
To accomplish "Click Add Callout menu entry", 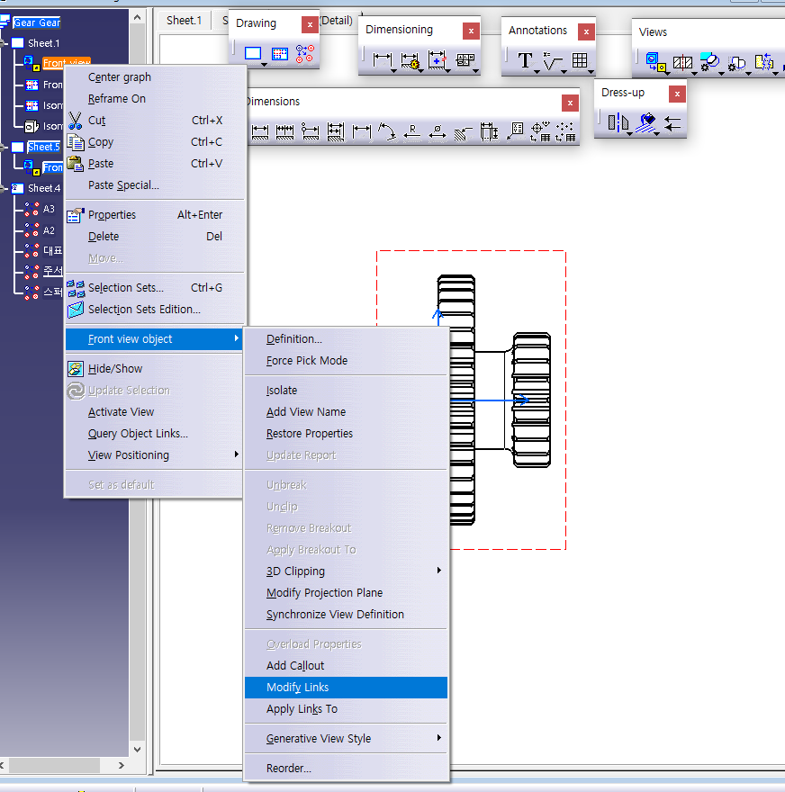I will point(346,666).
